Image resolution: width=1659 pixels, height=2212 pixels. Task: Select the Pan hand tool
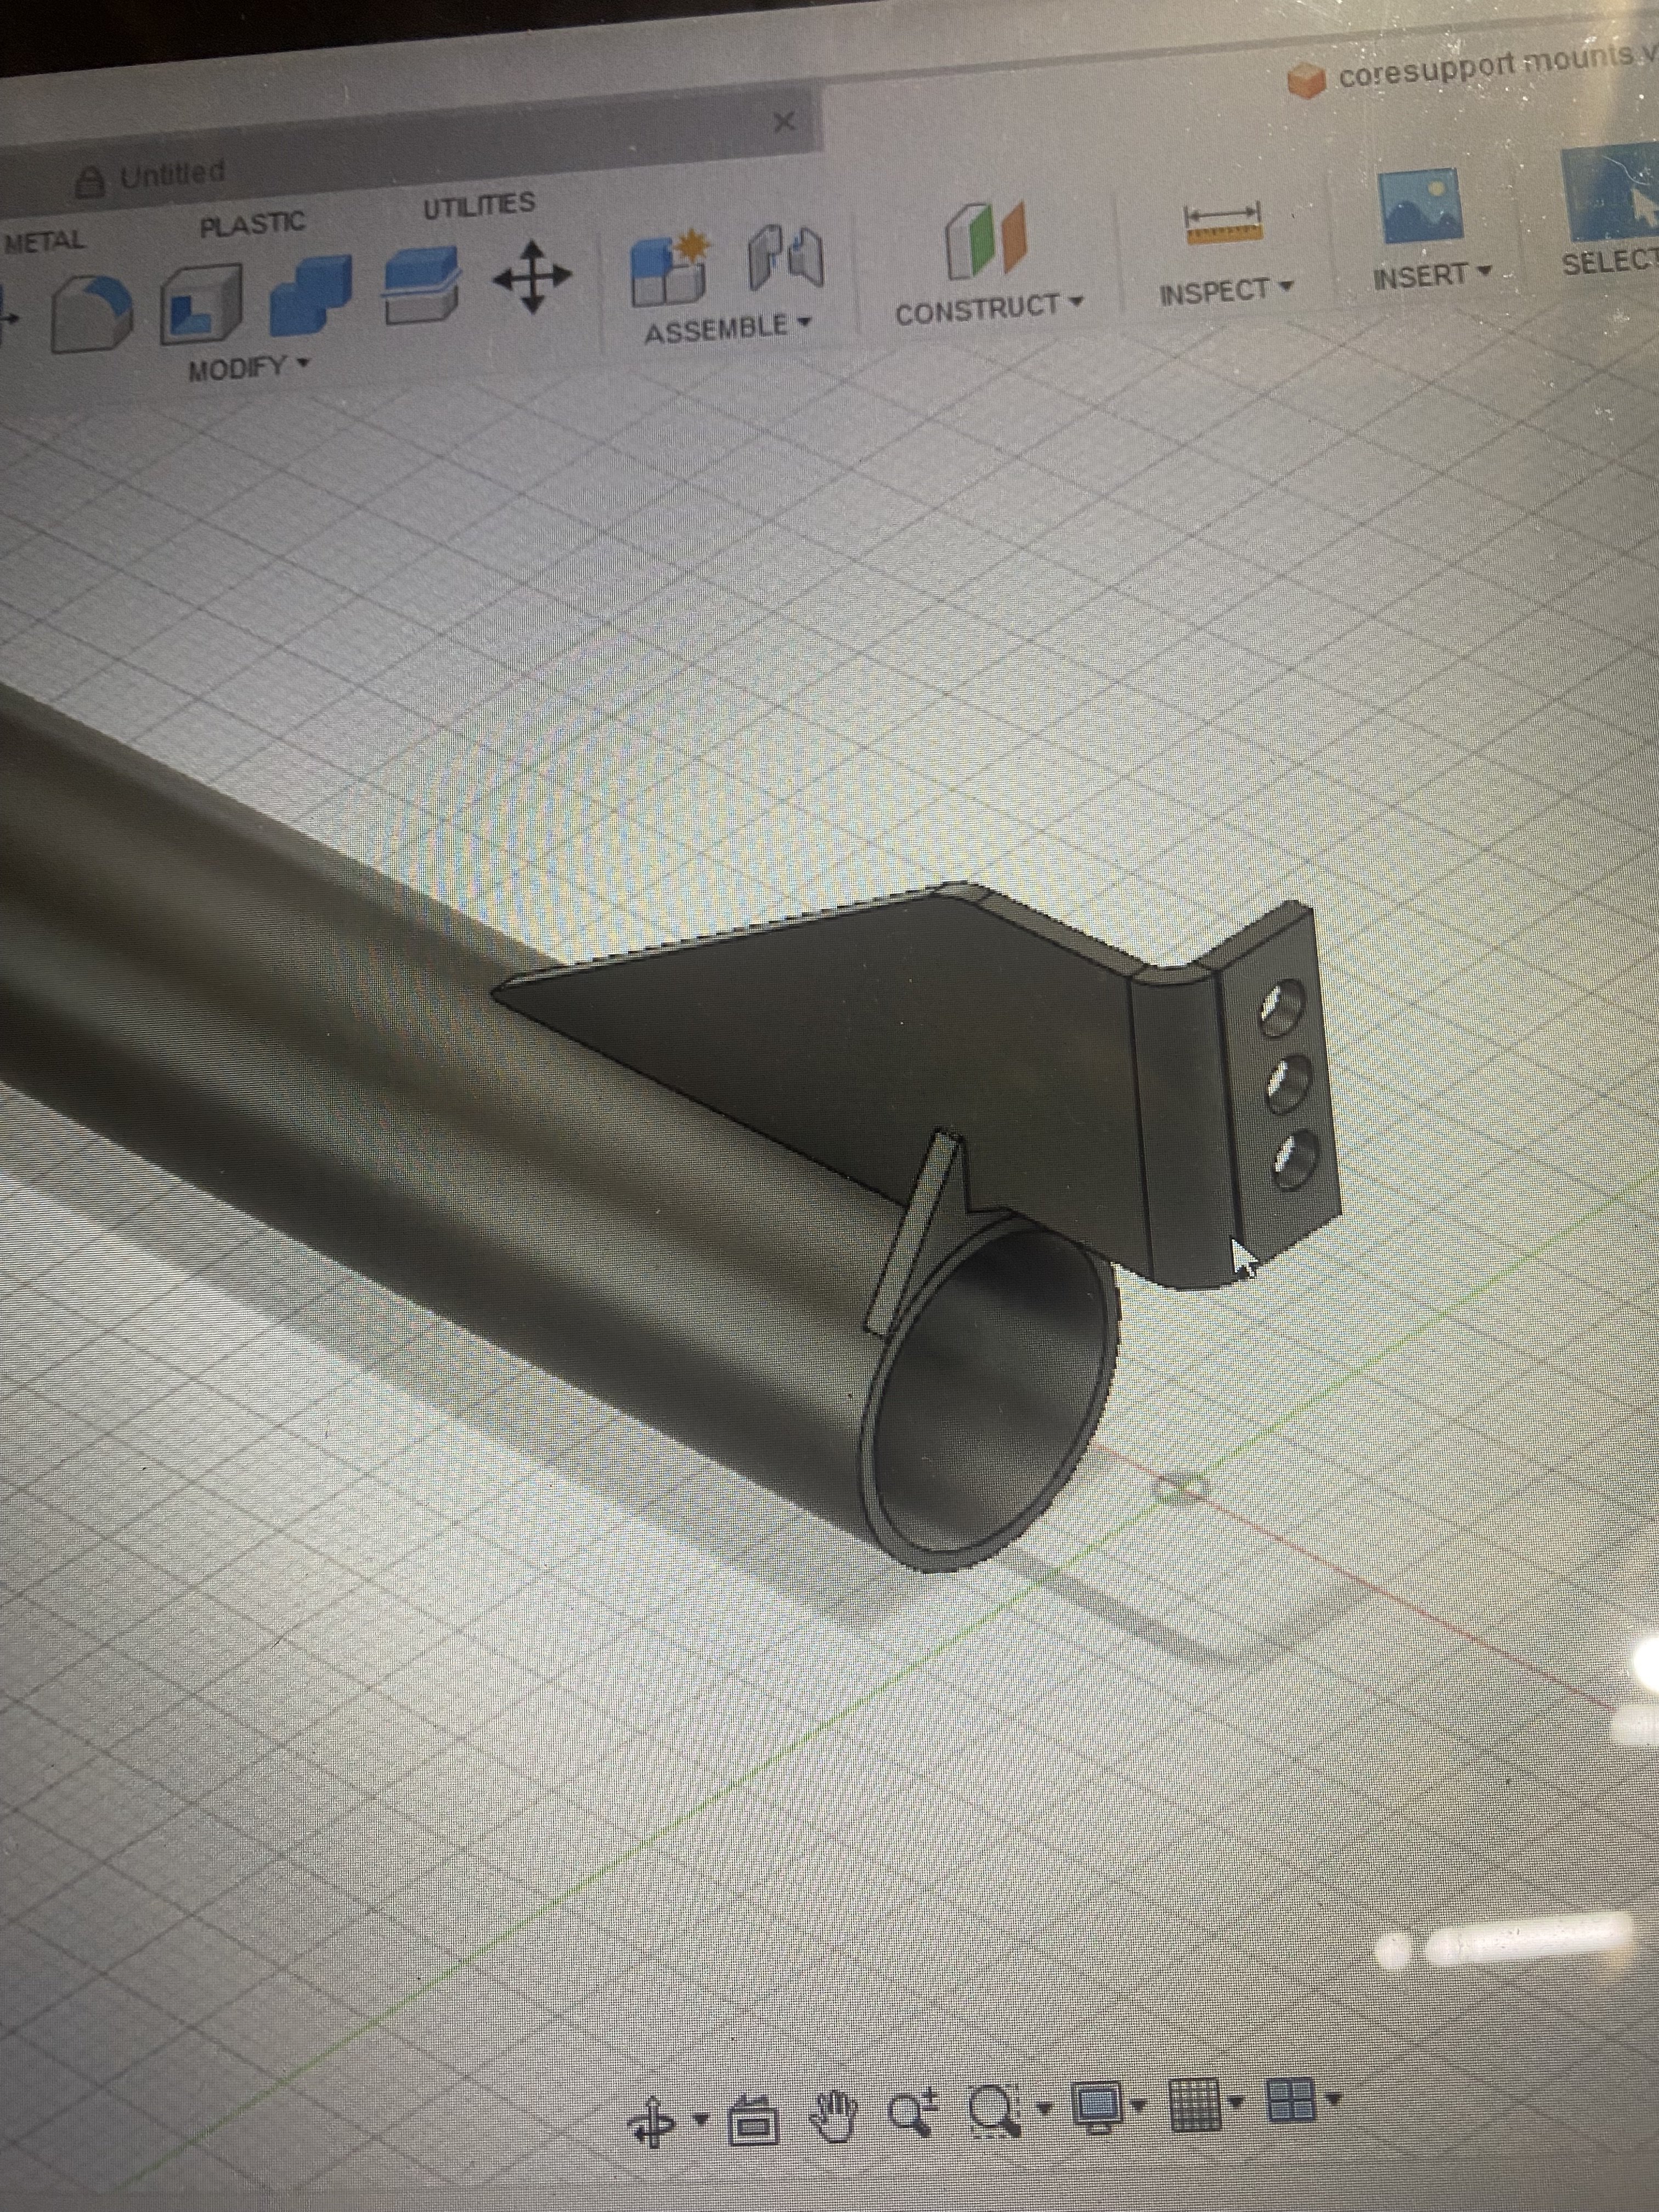[834, 2118]
